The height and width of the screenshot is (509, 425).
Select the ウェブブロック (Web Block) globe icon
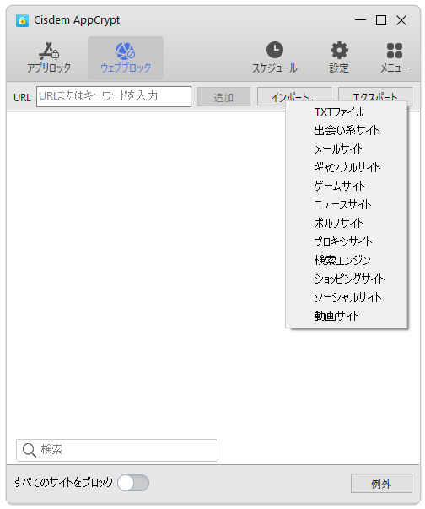coord(125,51)
